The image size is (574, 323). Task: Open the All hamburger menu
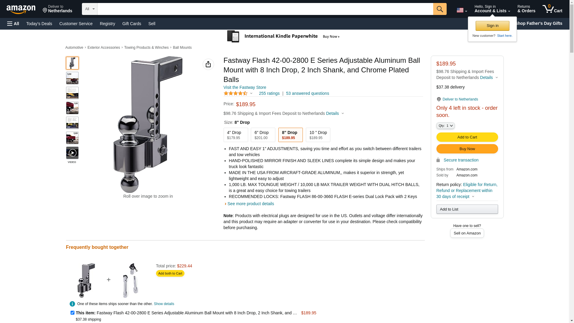[13, 24]
